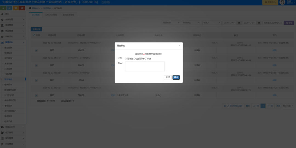Image resolution: width=296 pixels, height=148 pixels.
Task: Open 上下机记录 in the sidebar
Action: (9, 95)
